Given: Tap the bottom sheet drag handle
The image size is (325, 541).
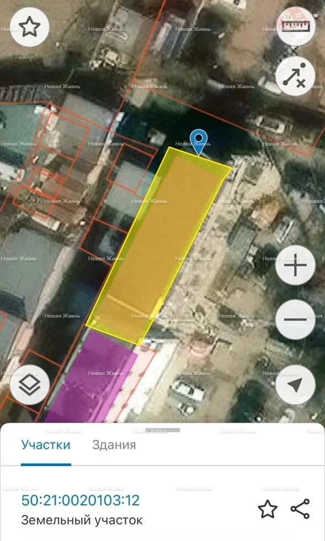Looking at the screenshot, I should pos(162,430).
